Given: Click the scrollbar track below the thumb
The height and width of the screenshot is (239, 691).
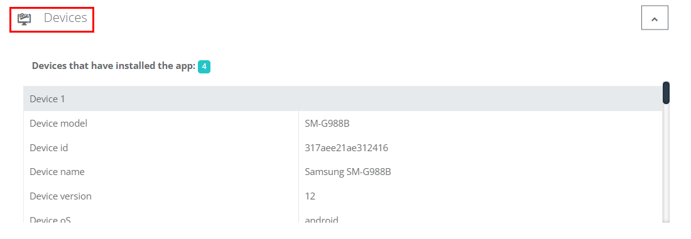Looking at the screenshot, I should tap(666, 163).
